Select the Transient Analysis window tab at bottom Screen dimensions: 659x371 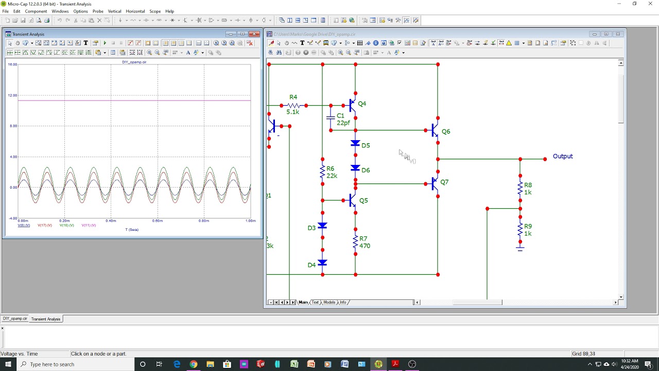[46, 319]
